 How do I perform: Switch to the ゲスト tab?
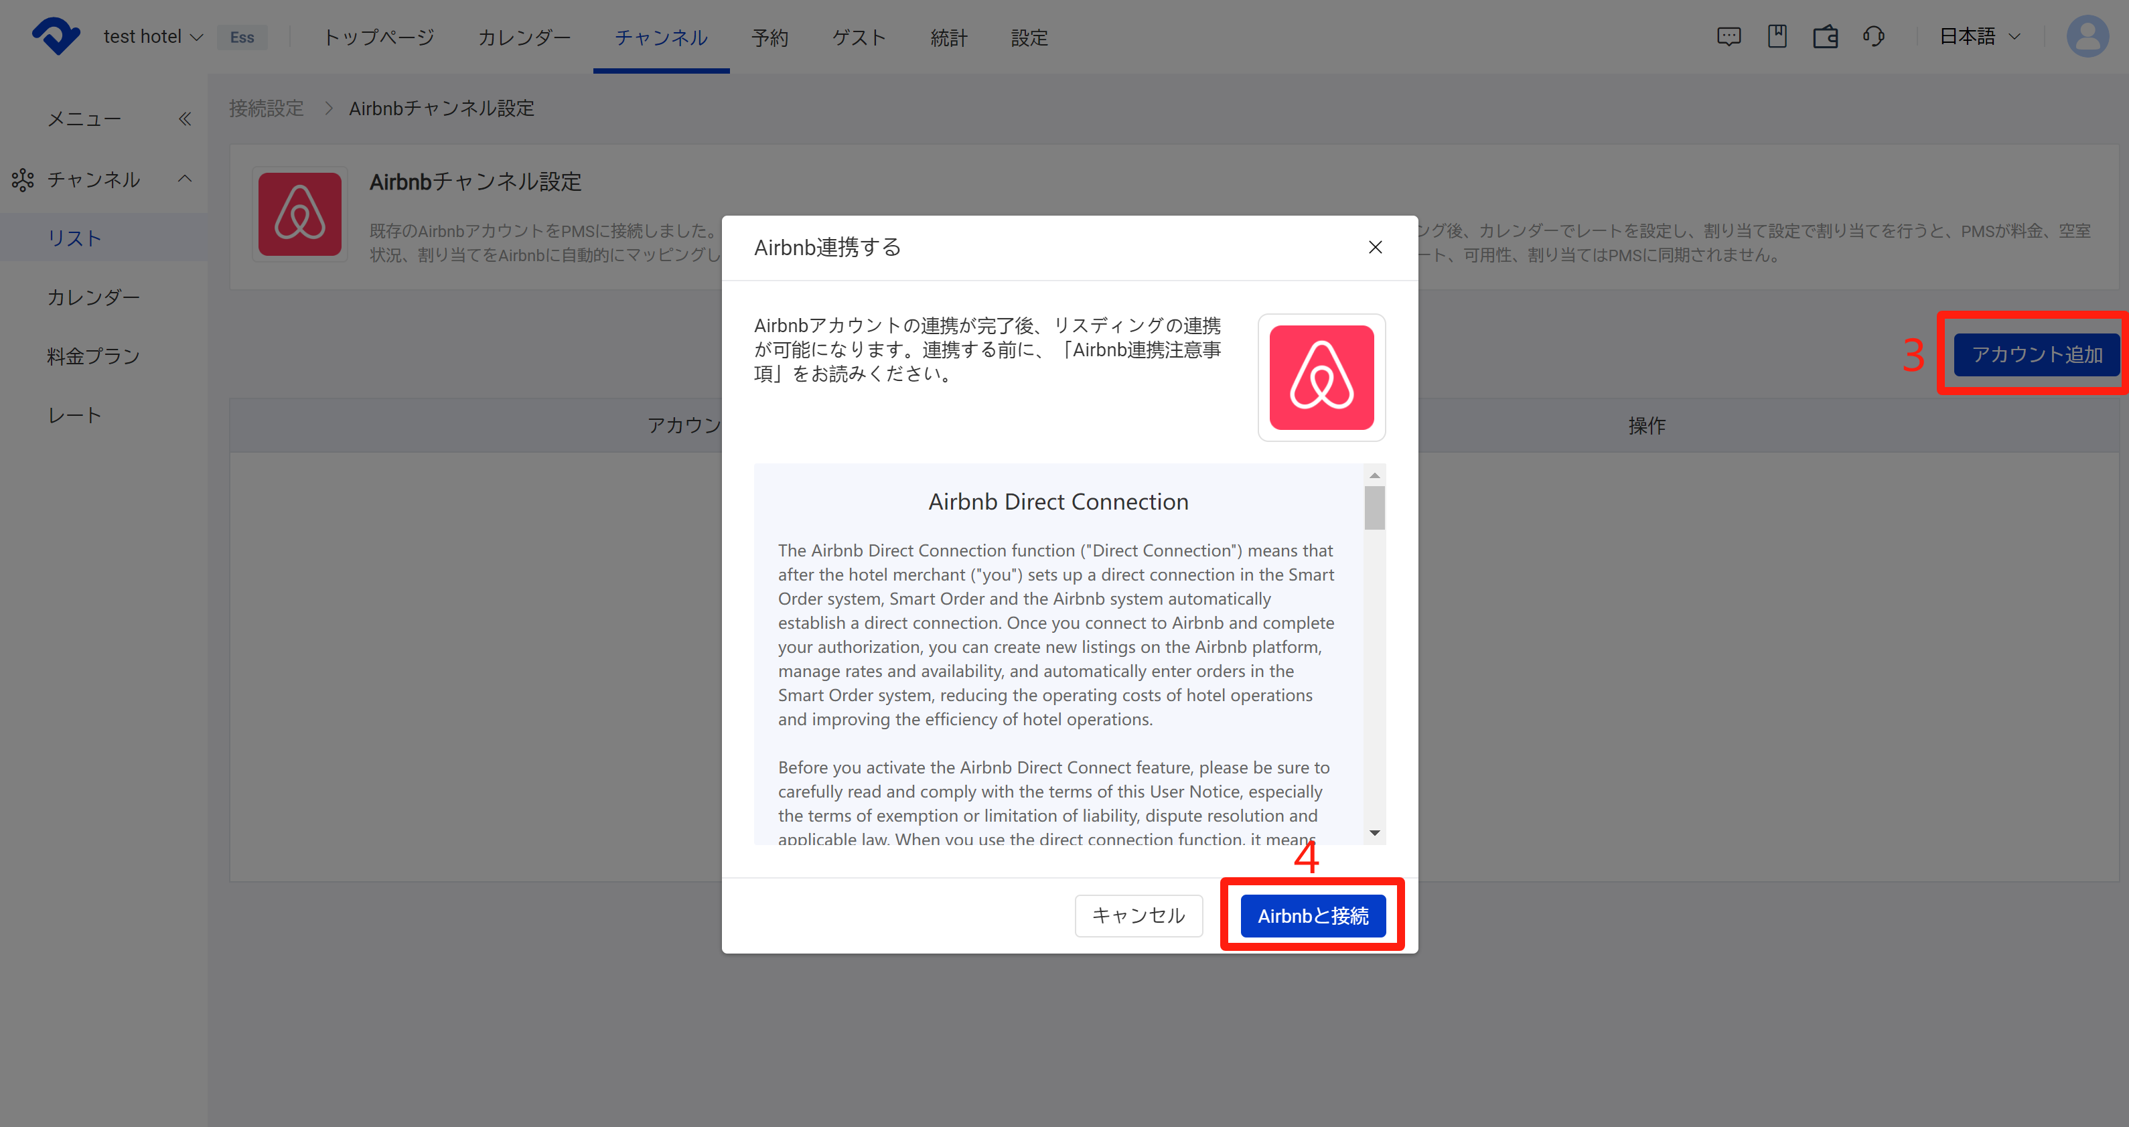[859, 37]
